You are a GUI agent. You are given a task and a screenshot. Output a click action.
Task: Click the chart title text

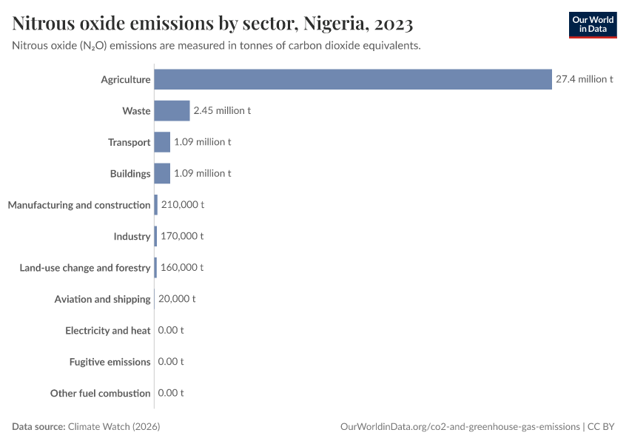click(212, 24)
